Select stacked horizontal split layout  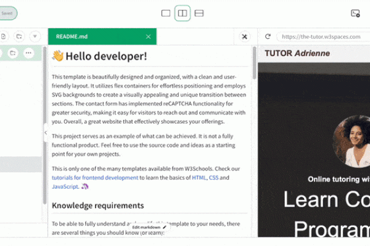199,13
